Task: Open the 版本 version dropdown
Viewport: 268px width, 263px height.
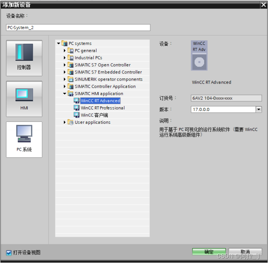Action: 259,109
